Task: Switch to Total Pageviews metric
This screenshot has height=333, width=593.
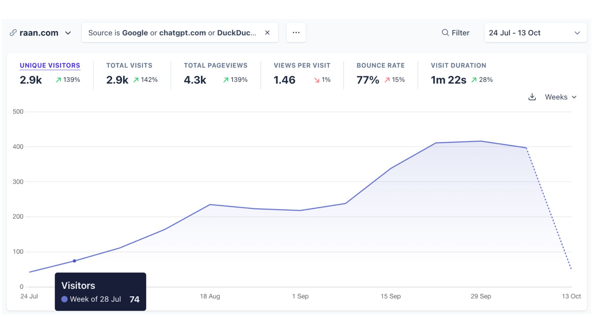Action: click(x=216, y=65)
